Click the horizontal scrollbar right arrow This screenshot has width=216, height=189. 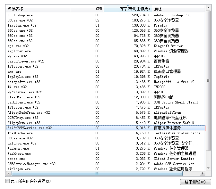pos(202,174)
